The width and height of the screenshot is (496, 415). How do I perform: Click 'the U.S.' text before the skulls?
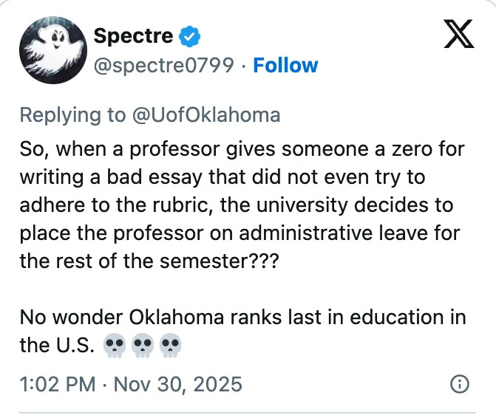[55, 346]
